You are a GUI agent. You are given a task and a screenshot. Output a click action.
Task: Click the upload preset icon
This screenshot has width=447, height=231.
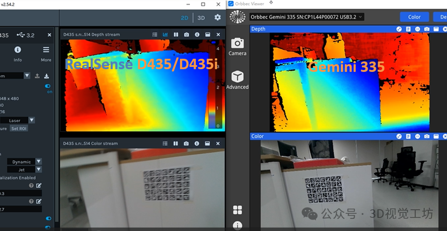click(x=37, y=76)
